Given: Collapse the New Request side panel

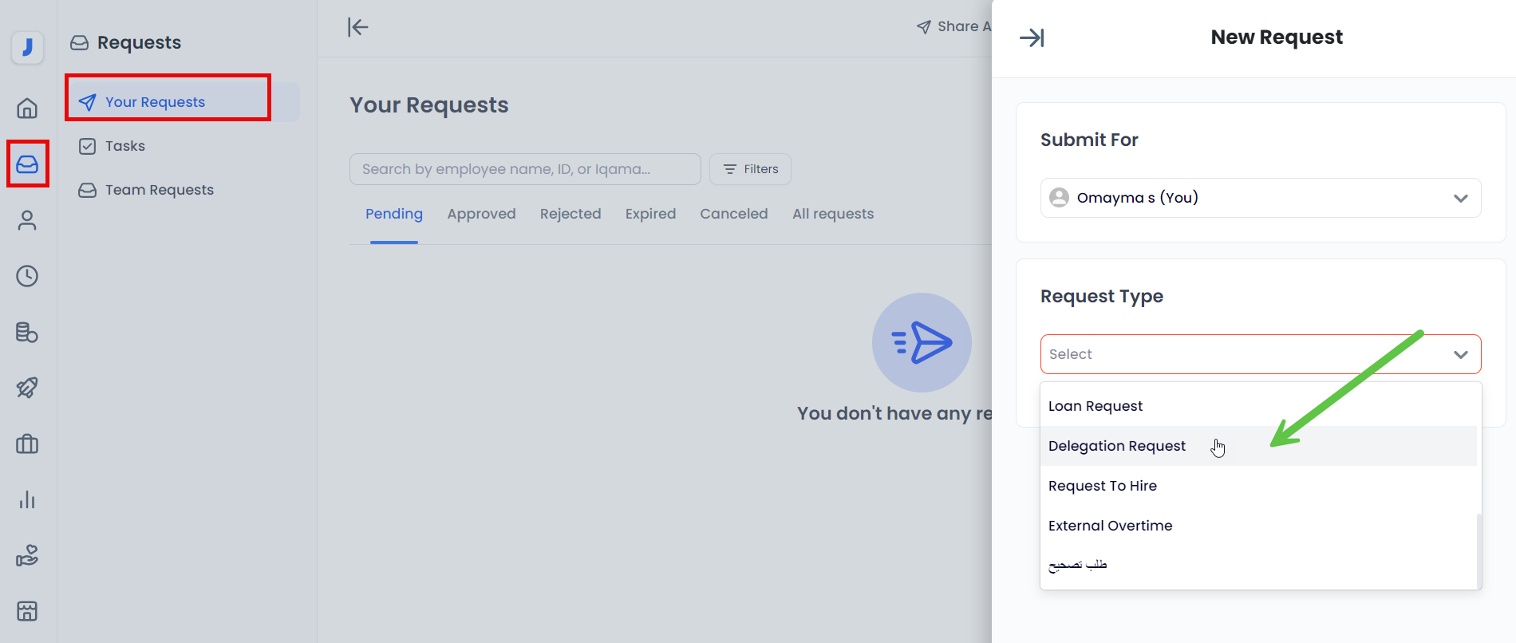Looking at the screenshot, I should [x=1032, y=37].
